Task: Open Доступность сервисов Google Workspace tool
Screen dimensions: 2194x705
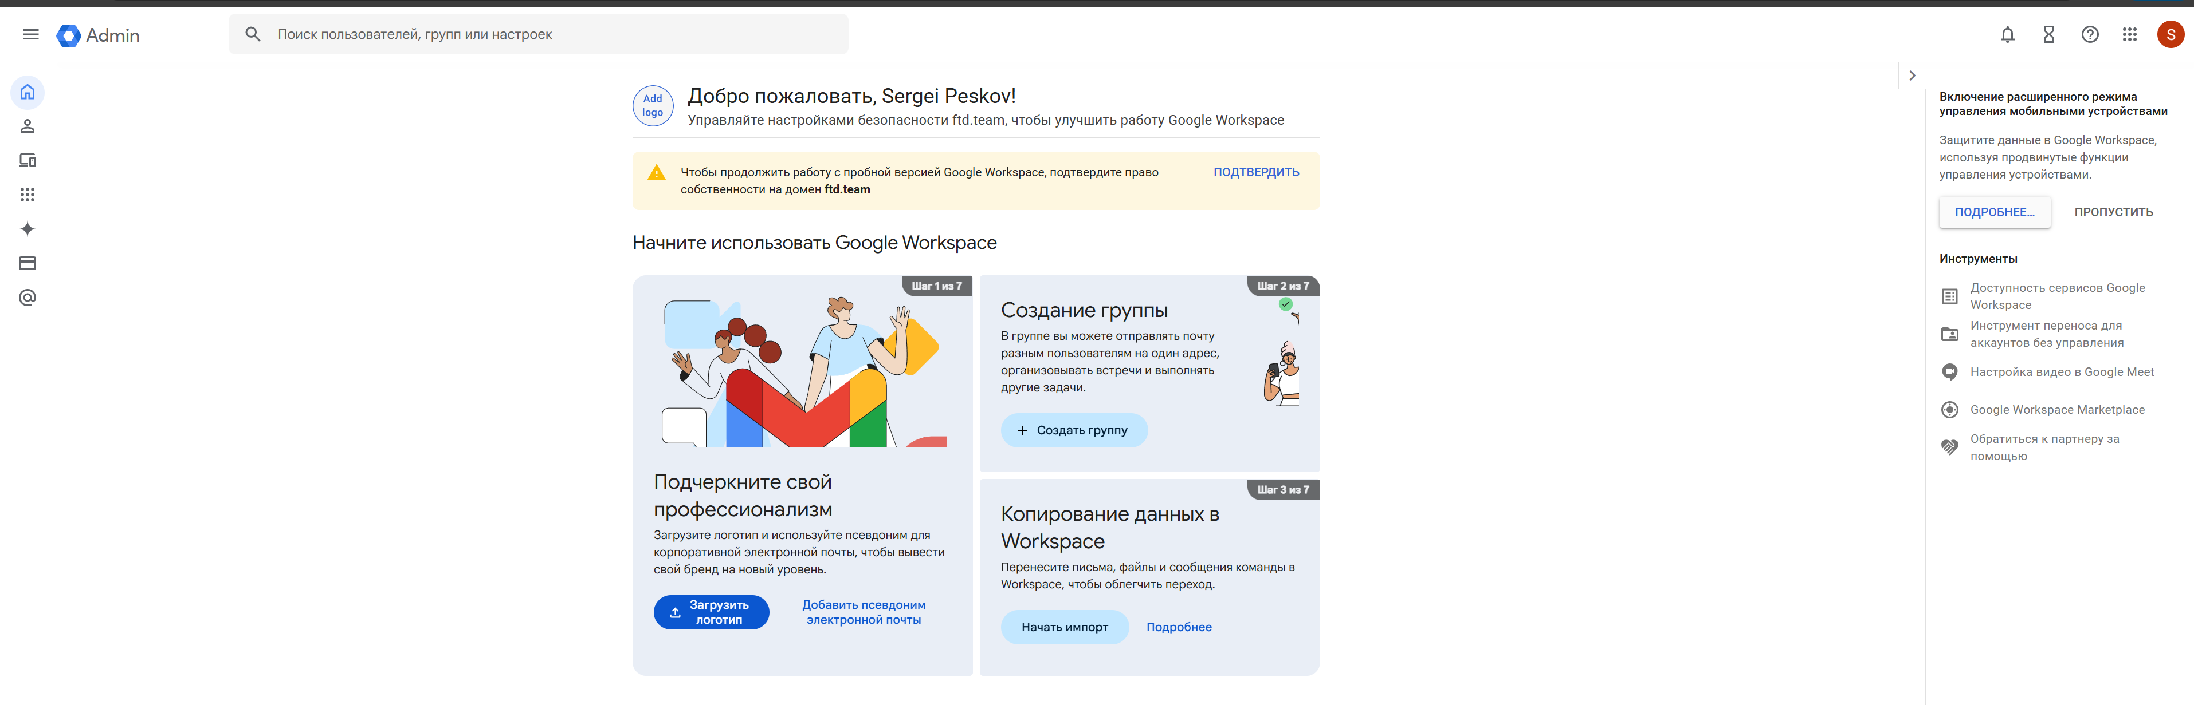Action: 2057,297
